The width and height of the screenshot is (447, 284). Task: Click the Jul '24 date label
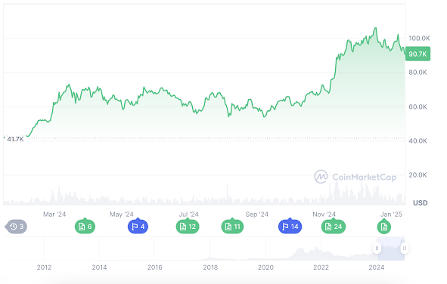point(189,215)
